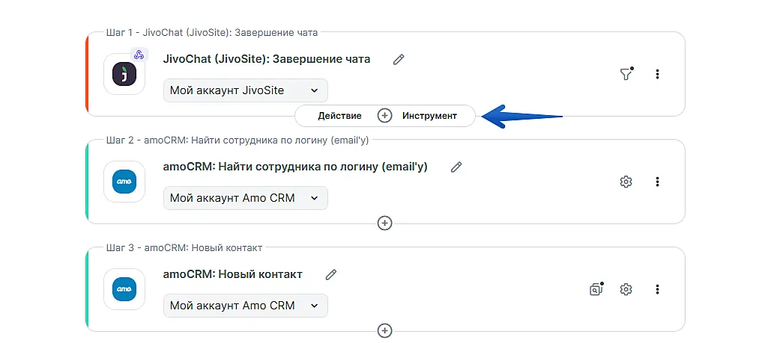Click the JivoChat app icon in step 1
Image resolution: width=759 pixels, height=343 pixels.
tap(124, 74)
